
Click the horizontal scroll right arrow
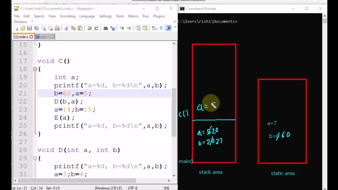169,180
